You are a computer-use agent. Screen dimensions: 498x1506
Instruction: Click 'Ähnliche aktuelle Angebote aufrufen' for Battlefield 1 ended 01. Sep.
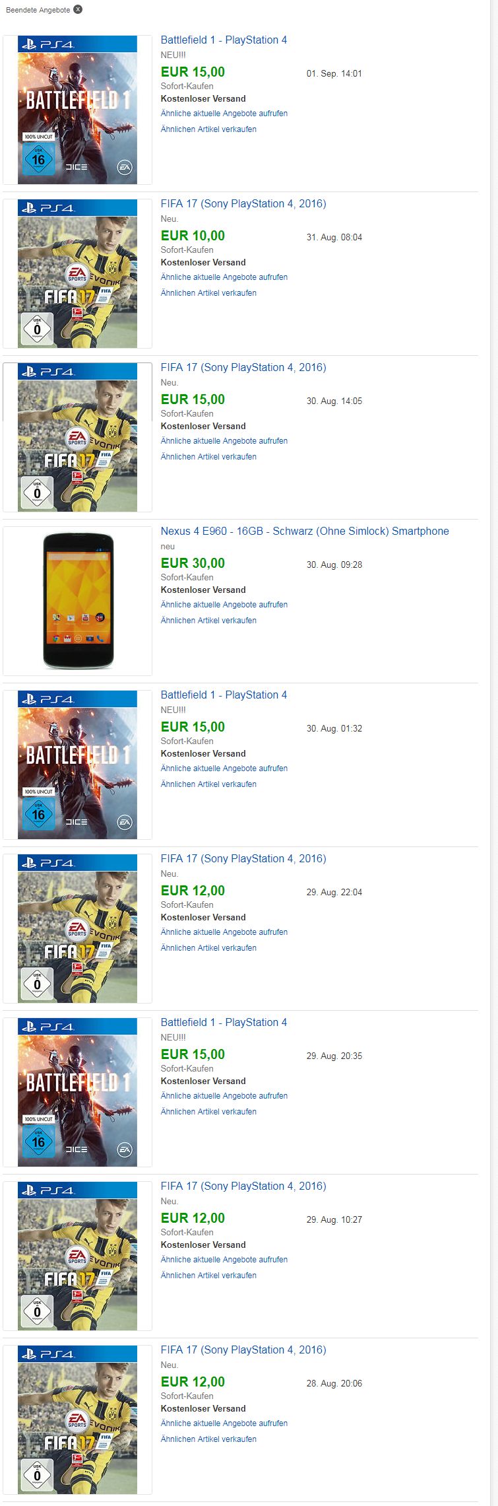(x=224, y=113)
